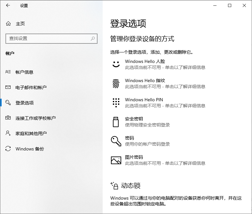Click the 动态锁 section heading
Screen dimensions: 252x214
[131, 186]
